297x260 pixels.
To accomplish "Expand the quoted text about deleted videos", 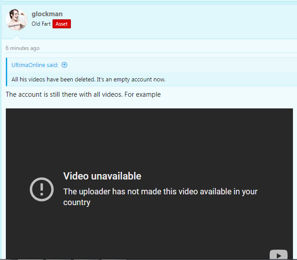I will 88,80.
